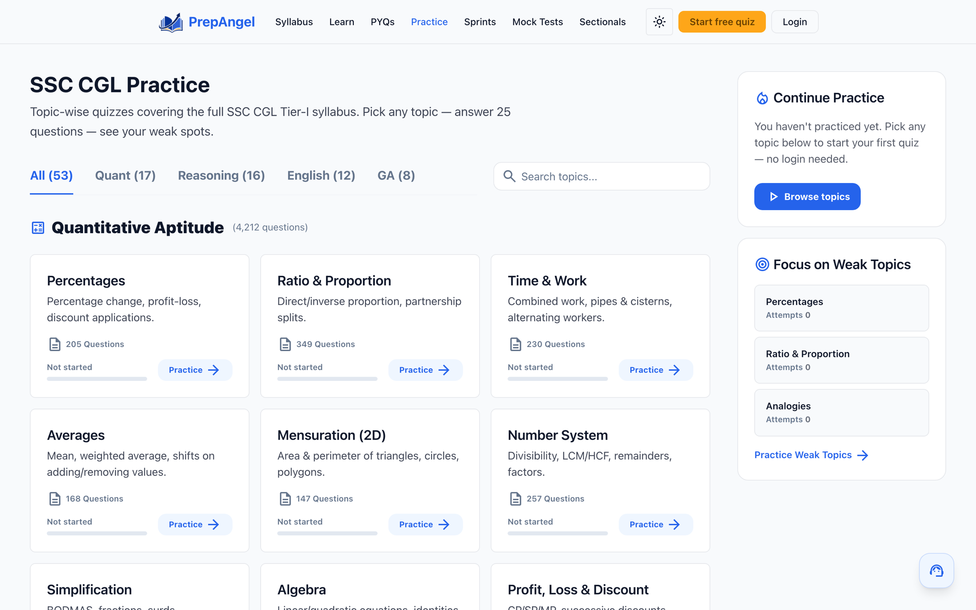Start Practice on the Number System card
Image resolution: width=976 pixels, height=610 pixels.
click(656, 525)
